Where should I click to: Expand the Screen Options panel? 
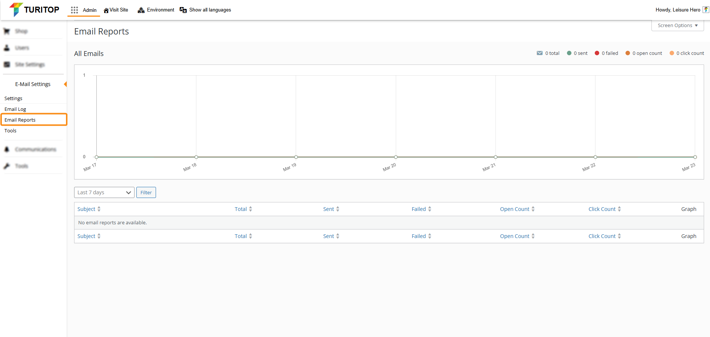pos(677,26)
